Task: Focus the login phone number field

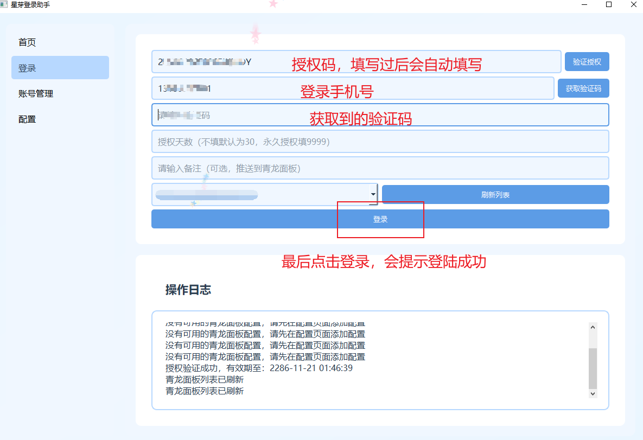Action: coord(352,88)
